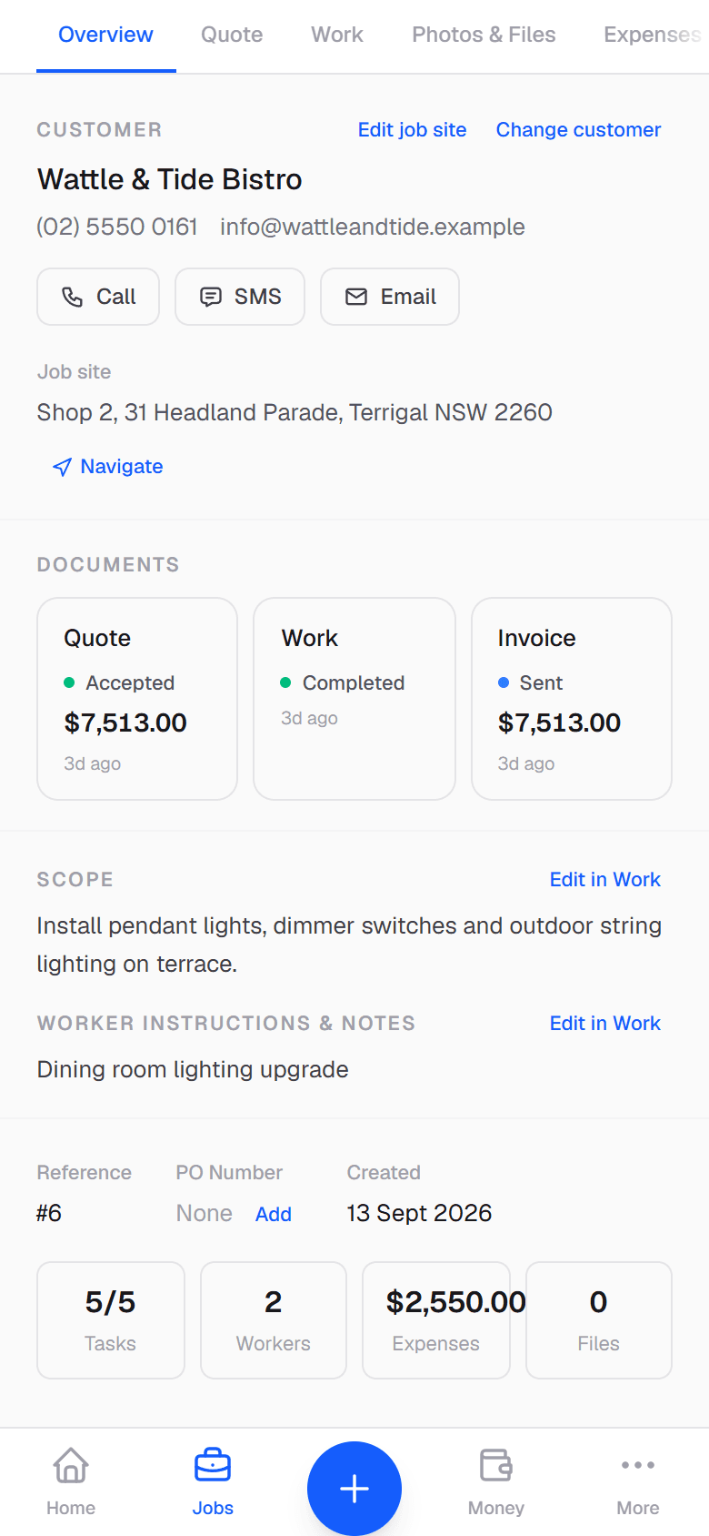This screenshot has height=1536, width=709.
Task: Tap created date 13 Sept 2026
Action: tap(419, 1214)
